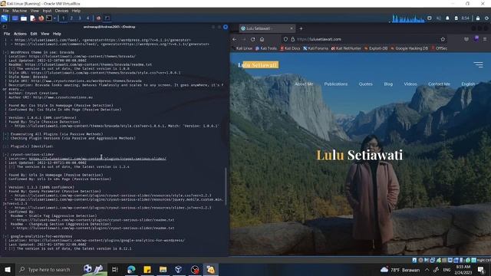Open the terminal emulator icon in the Kali panel

(49, 18)
